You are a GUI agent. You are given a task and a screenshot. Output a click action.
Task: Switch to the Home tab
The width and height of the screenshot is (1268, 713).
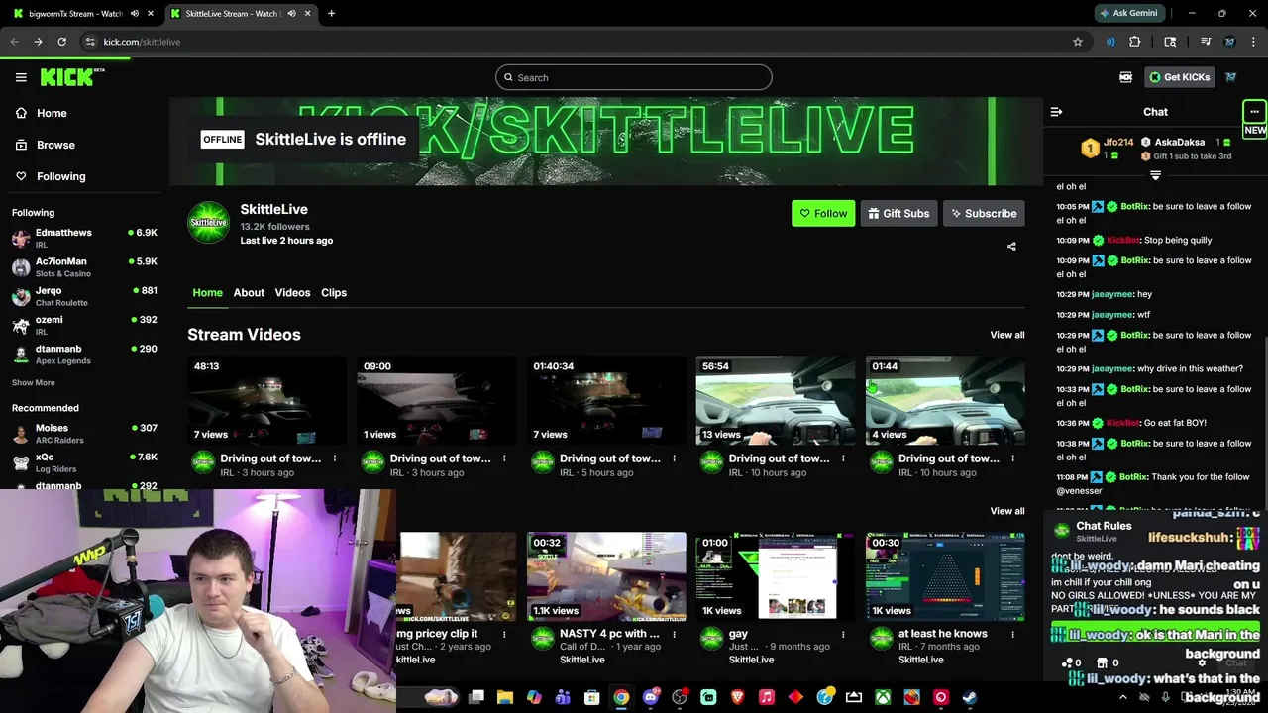click(x=207, y=293)
